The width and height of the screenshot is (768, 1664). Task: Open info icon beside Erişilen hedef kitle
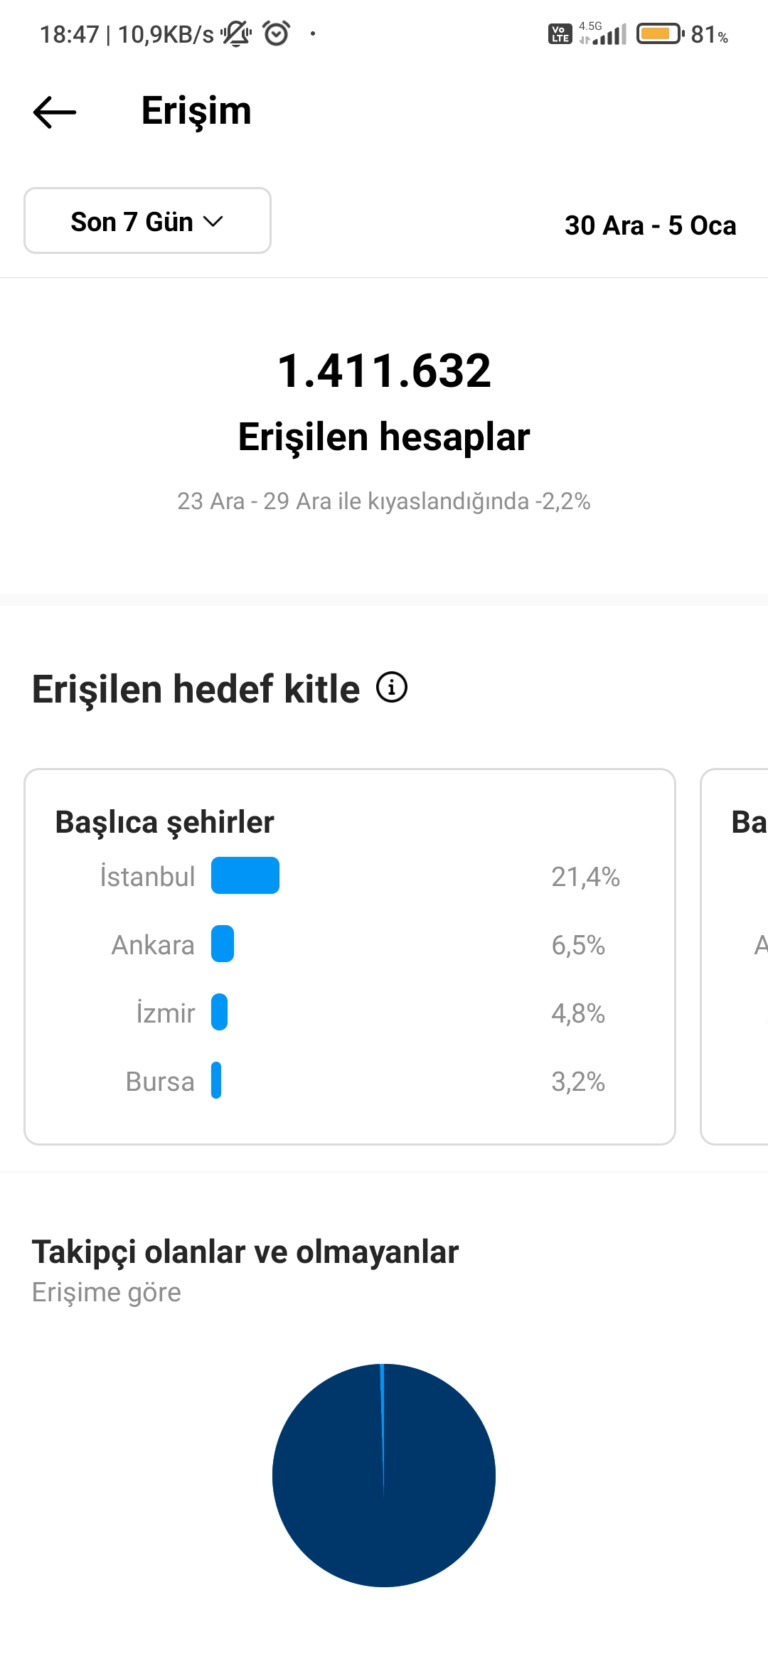392,688
